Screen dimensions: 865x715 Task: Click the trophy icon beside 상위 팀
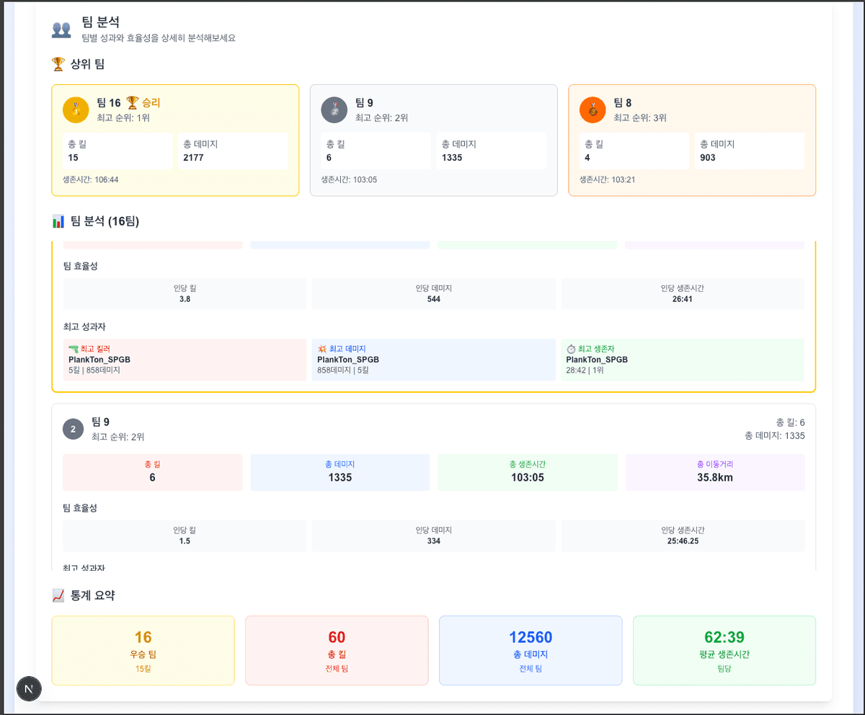click(x=58, y=64)
